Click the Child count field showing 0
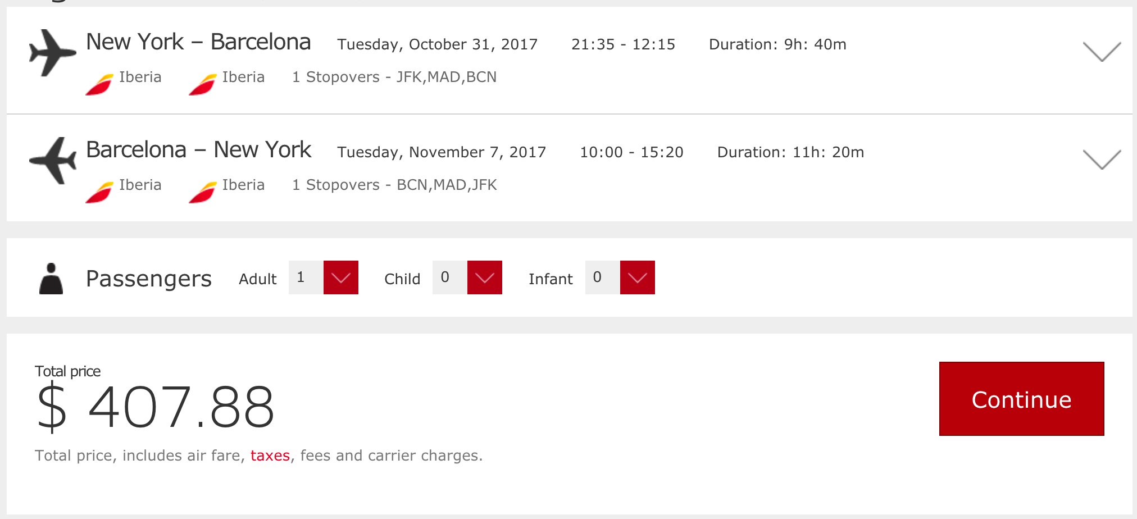This screenshot has width=1137, height=519. [x=449, y=277]
